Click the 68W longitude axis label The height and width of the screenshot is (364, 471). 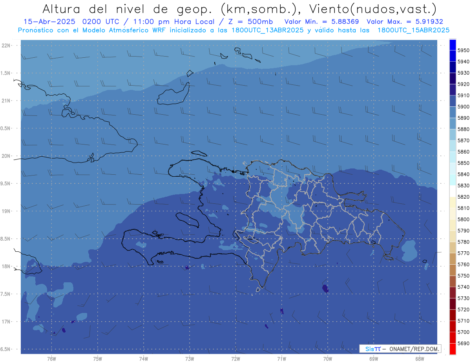[x=419, y=359]
